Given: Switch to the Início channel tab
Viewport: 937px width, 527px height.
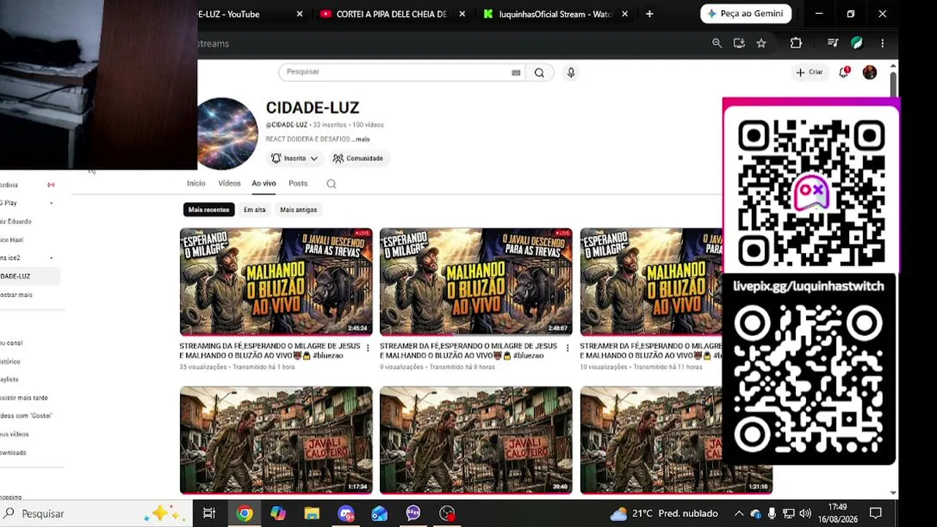Looking at the screenshot, I should click(196, 184).
